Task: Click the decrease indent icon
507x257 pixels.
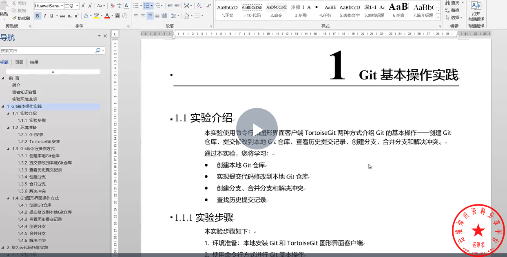Action: [170, 6]
